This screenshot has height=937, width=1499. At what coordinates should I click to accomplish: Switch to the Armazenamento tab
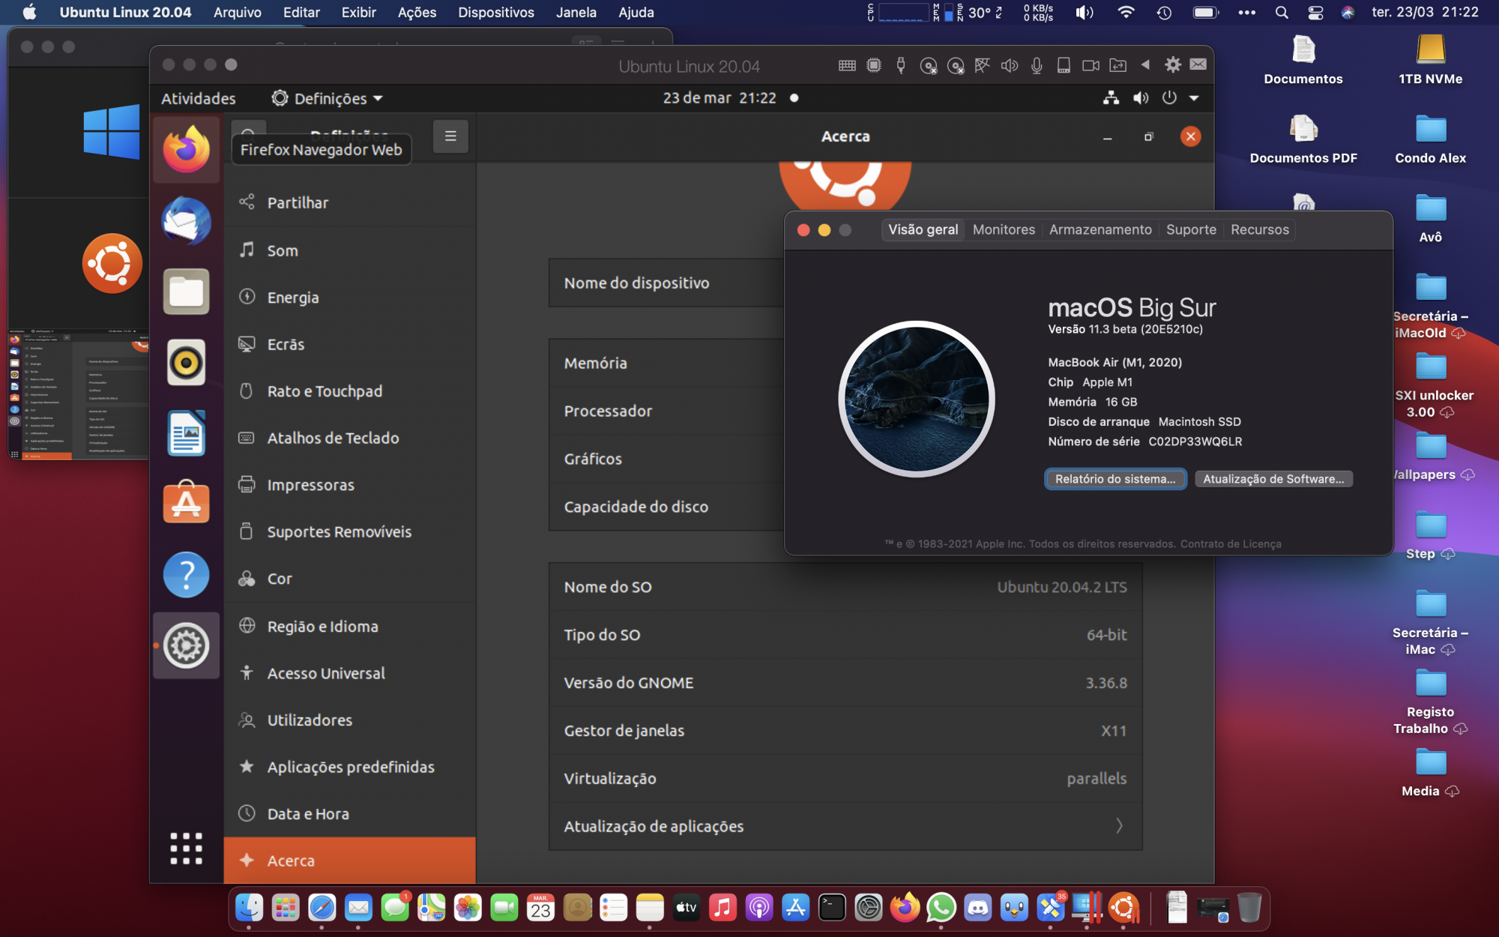tap(1100, 229)
